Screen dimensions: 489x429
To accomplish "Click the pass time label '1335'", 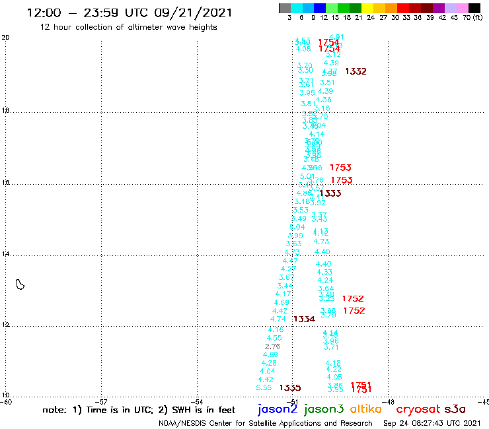I will point(290,387).
